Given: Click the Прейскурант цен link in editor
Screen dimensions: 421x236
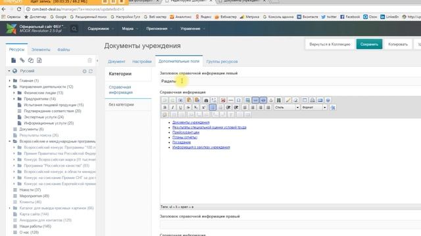Looking at the screenshot, I should (186, 132).
